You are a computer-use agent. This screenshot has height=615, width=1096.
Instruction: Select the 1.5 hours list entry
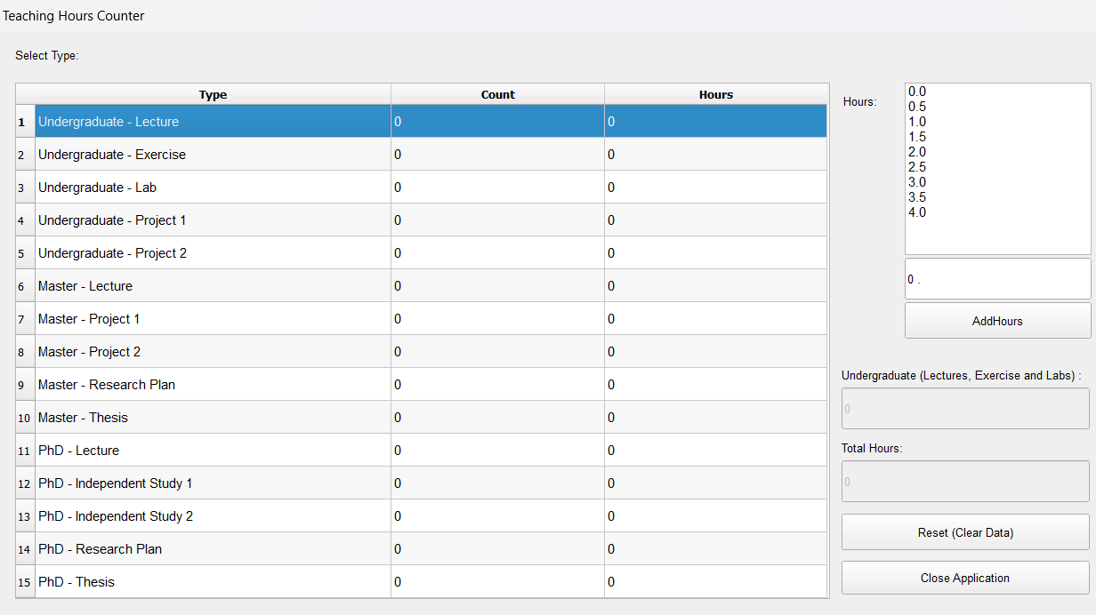pos(917,137)
